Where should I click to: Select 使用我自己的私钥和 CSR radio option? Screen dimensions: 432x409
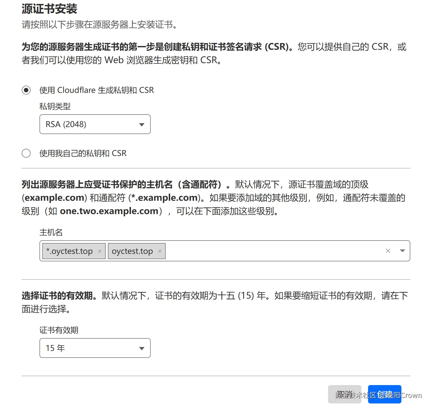[x=26, y=153]
